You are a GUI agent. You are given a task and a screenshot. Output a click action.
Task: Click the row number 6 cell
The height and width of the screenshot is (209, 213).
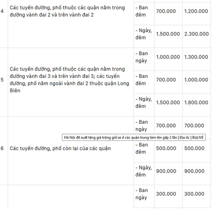(3, 148)
